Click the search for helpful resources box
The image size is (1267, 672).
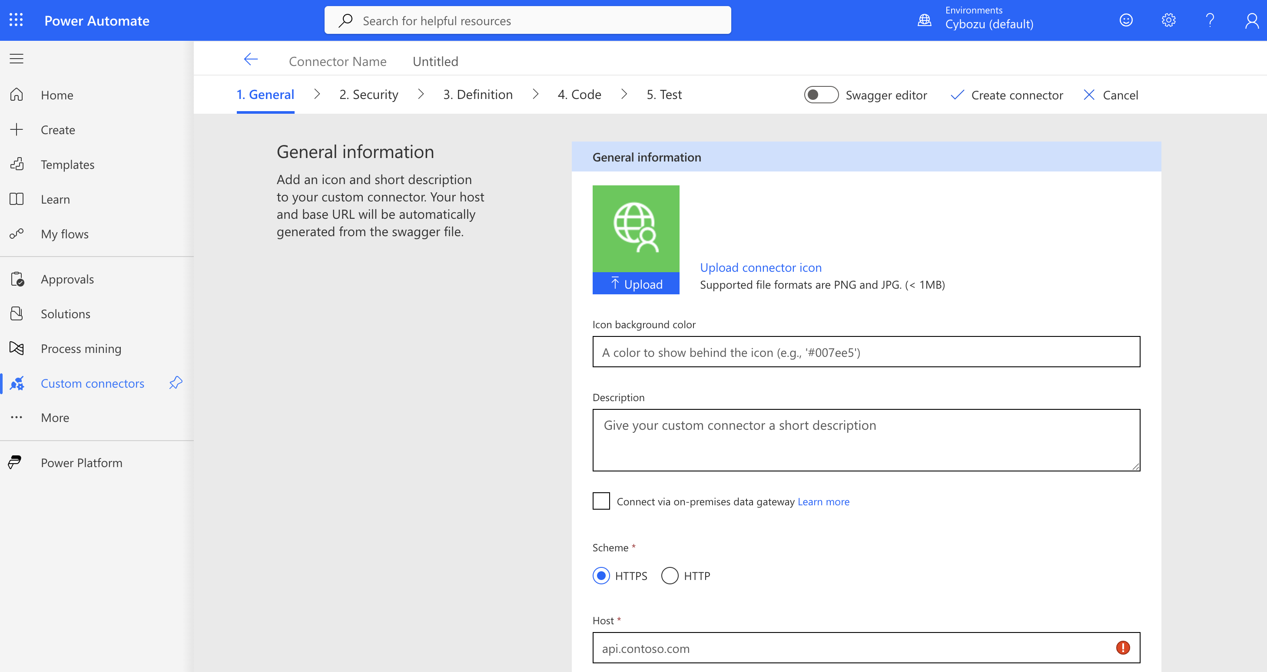point(527,20)
